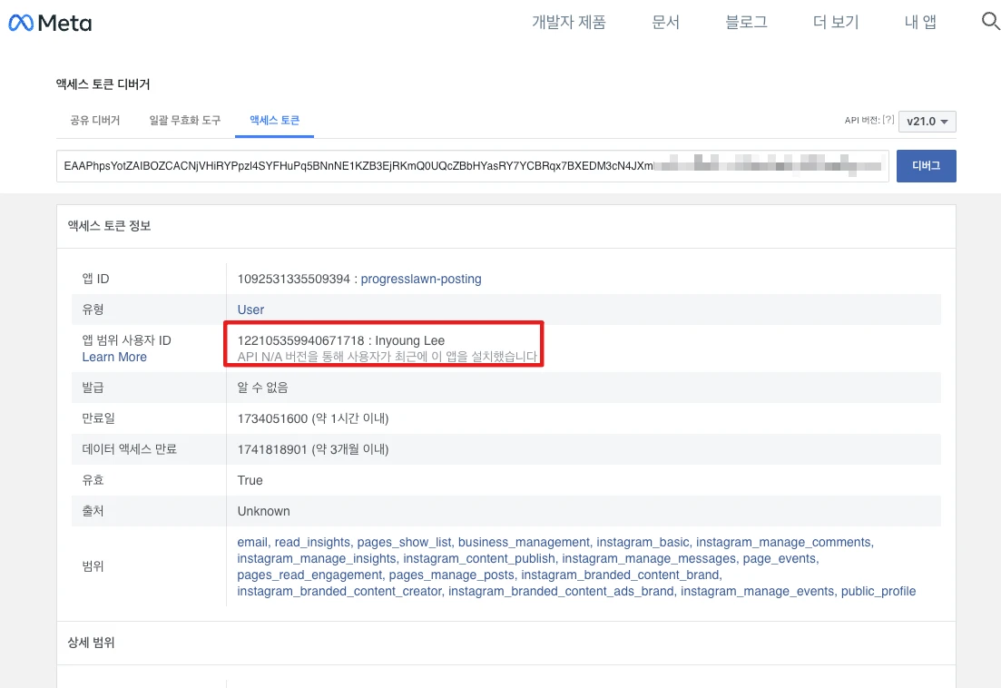Click the "상세 범위" section heading
Viewport: 1001px width, 688px height.
click(x=92, y=643)
